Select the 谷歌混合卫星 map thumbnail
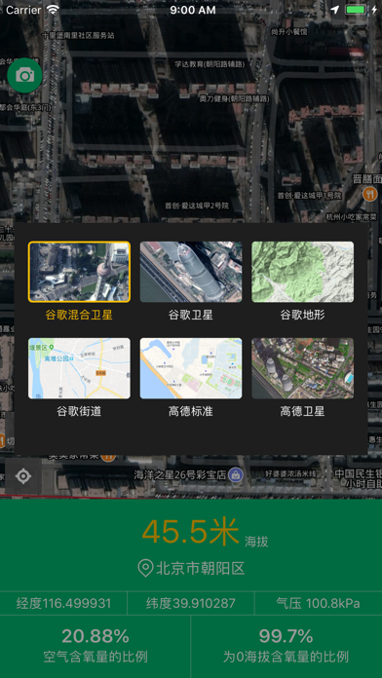This screenshot has width=382, height=678. [x=79, y=272]
